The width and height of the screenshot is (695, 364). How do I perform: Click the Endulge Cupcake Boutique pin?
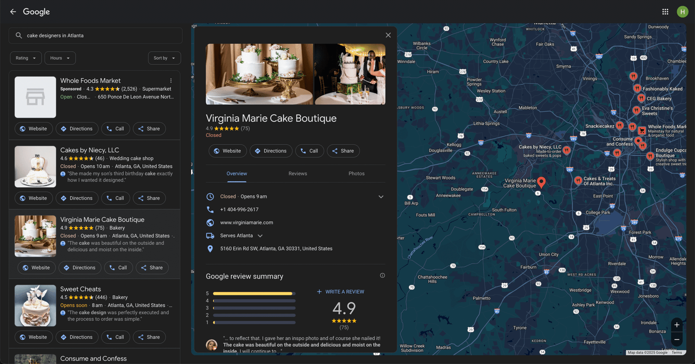[650, 156]
